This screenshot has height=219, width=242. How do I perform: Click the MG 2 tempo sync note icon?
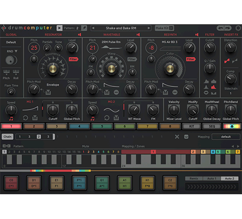pyautogui.click(x=93, y=118)
